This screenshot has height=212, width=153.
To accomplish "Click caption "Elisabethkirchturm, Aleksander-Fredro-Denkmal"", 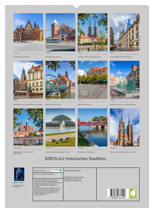I will click(x=28, y=104).
